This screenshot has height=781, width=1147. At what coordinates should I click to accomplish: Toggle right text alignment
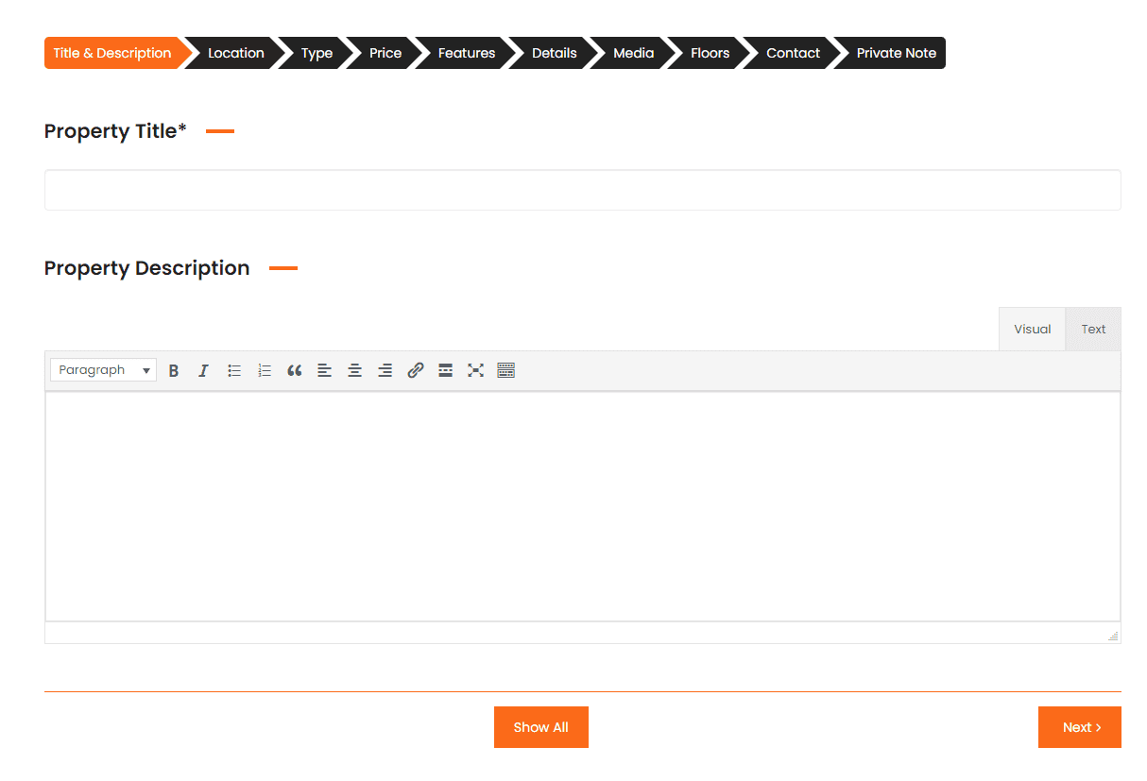(385, 369)
